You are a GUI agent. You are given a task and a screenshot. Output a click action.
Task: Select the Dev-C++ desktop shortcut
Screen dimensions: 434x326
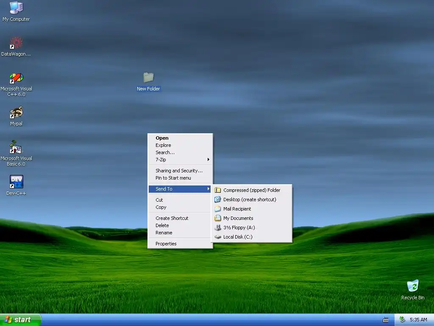click(x=16, y=182)
